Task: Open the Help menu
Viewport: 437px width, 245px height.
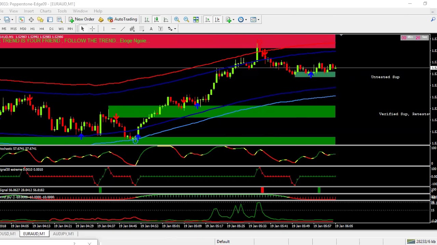Action: (x=98, y=11)
